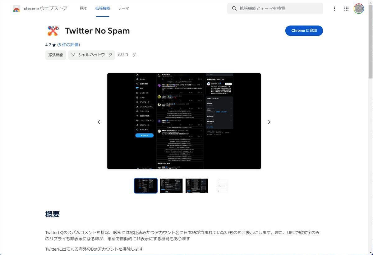This screenshot has width=373, height=255.
Task: Click the ソーシャル ネットワーク category badge
Action: pyautogui.click(x=91, y=55)
